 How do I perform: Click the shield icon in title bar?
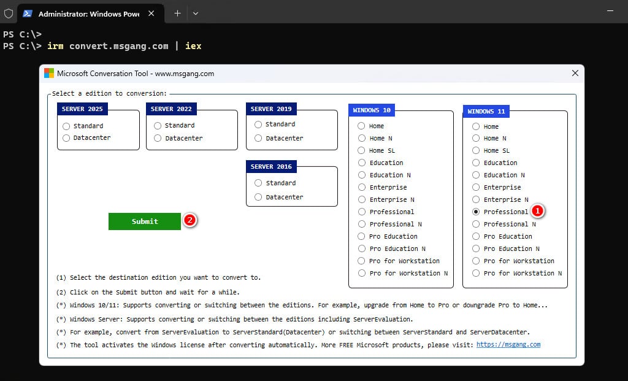9,13
